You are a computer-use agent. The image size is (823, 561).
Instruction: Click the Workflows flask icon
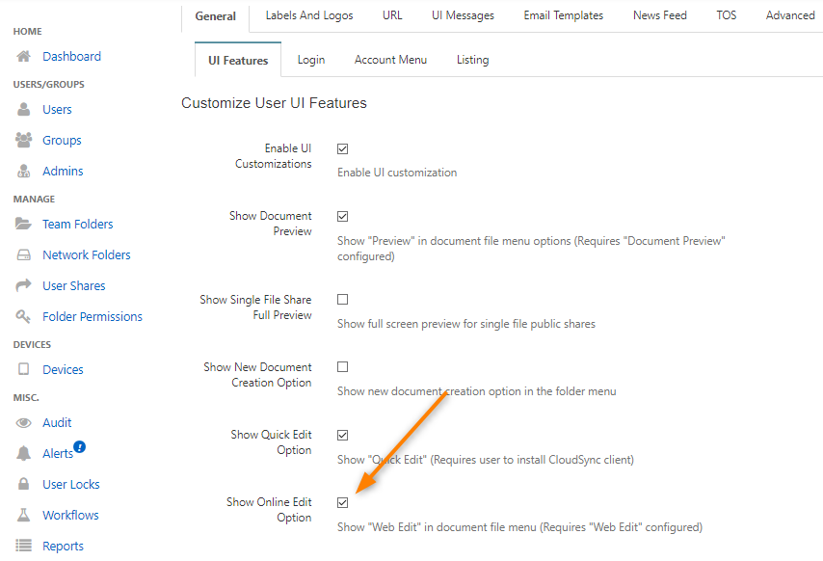24,516
